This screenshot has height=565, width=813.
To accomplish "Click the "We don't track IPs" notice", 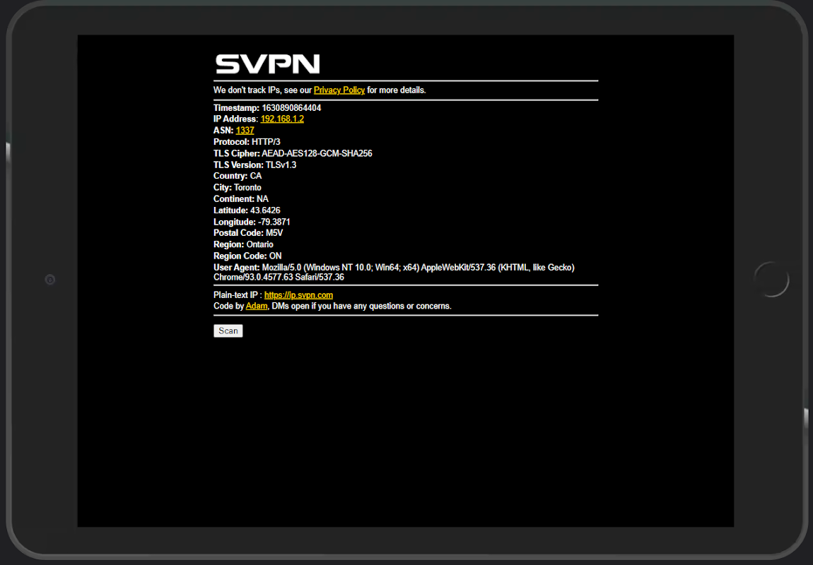I will point(320,90).
